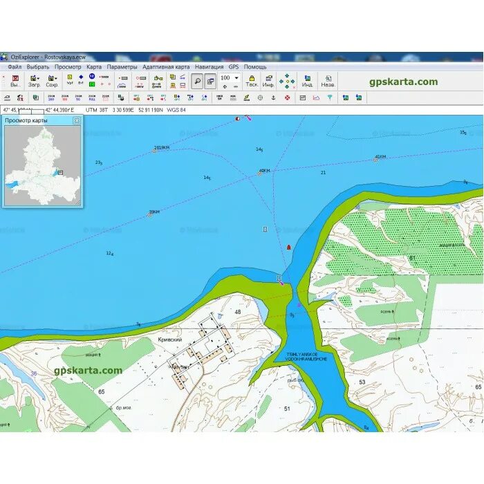
Task: Click the cyan funnel filter icon
Action: tap(330, 98)
